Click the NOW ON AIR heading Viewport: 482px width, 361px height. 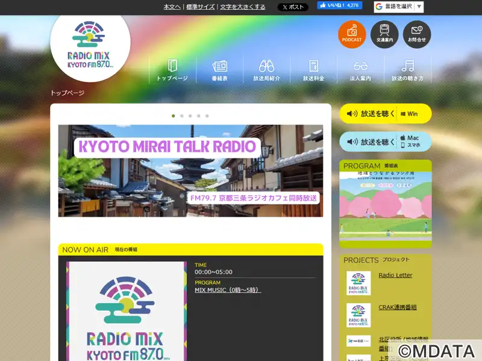tap(85, 250)
